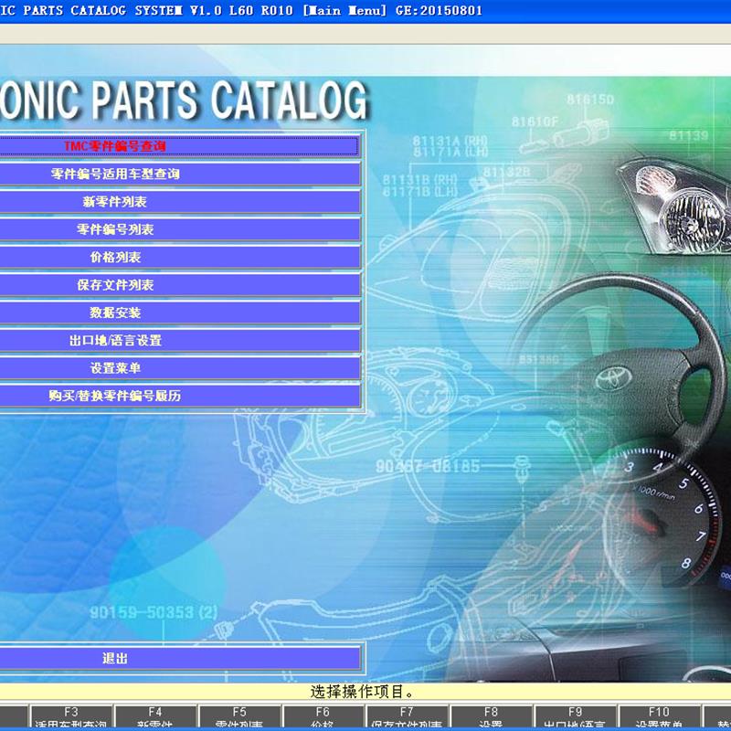Image resolution: width=731 pixels, height=731 pixels.
Task: Select 零件编号适用车型查询 option
Action: (x=179, y=175)
